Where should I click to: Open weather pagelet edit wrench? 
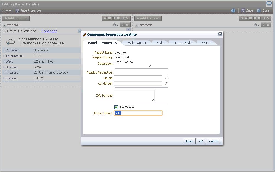pos(123,25)
